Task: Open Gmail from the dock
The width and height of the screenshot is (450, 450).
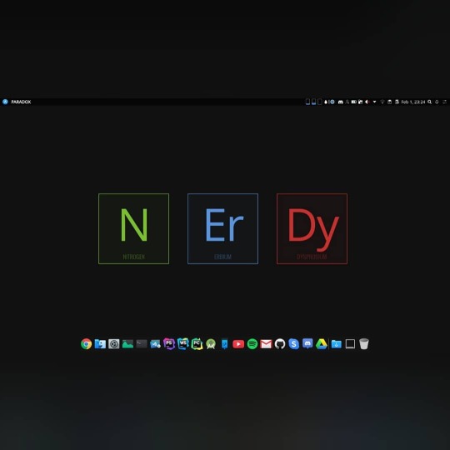Action: tap(266, 344)
